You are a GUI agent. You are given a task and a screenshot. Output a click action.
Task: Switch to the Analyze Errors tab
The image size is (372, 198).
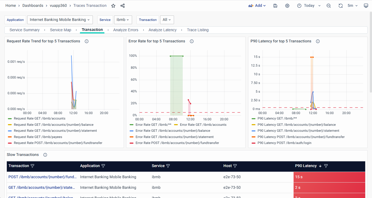pyautogui.click(x=126, y=30)
